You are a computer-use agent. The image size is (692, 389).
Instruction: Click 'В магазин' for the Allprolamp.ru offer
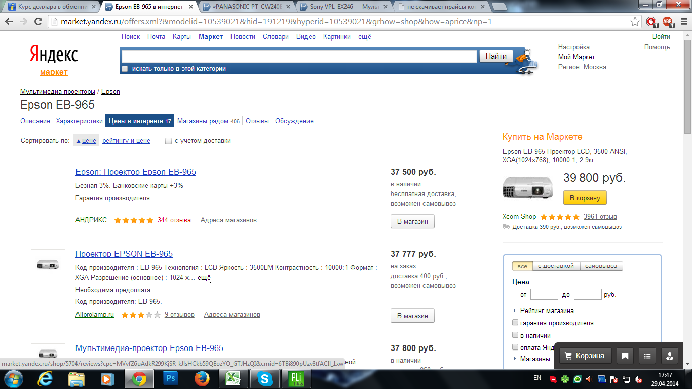point(412,316)
